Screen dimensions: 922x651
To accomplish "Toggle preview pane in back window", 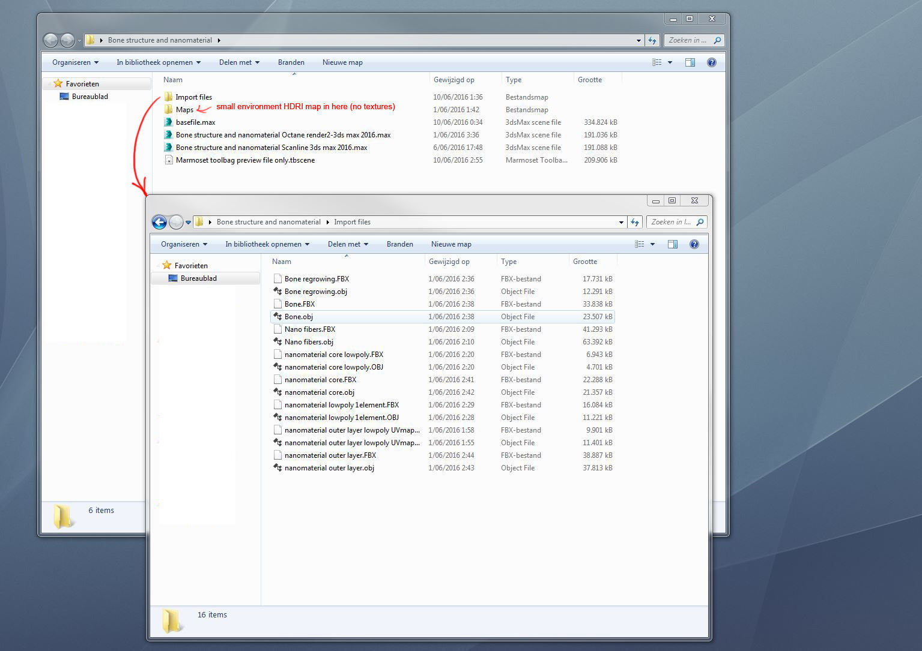I will click(690, 62).
